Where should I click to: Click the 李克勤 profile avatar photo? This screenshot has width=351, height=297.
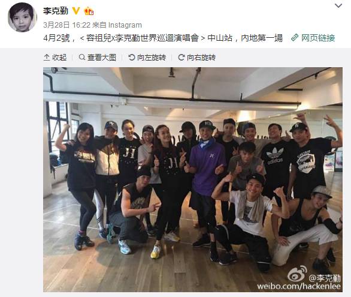[22, 17]
